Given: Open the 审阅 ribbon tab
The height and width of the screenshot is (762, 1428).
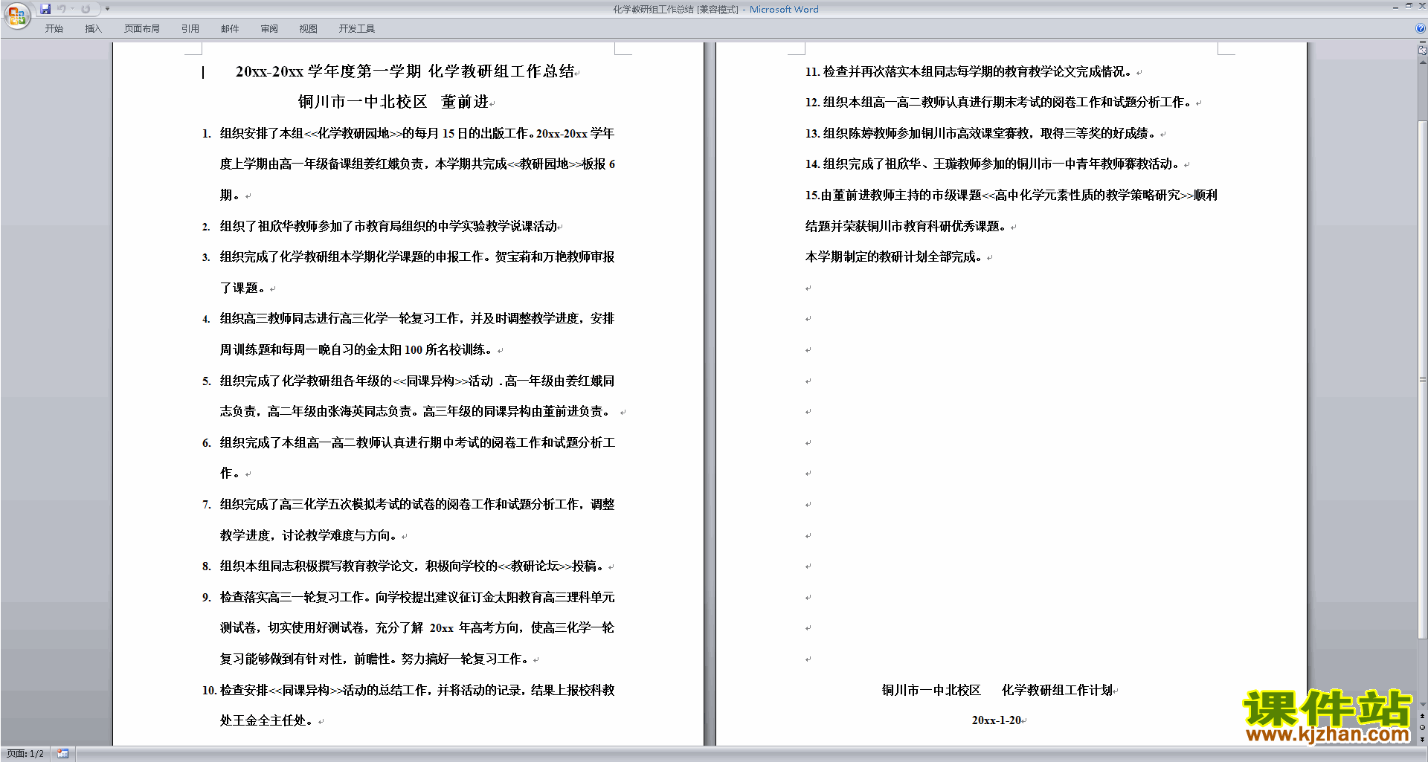Looking at the screenshot, I should pyautogui.click(x=269, y=29).
